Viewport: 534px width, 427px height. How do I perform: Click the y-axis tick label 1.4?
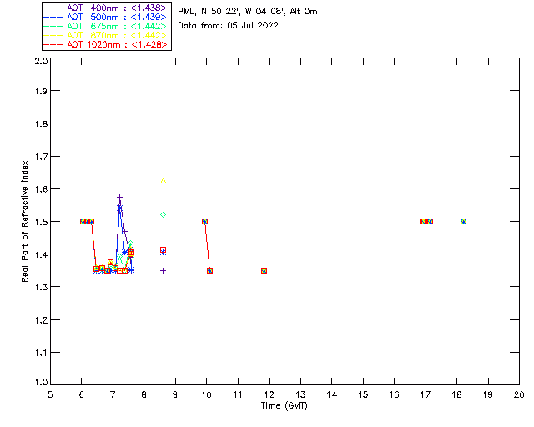pyautogui.click(x=42, y=254)
